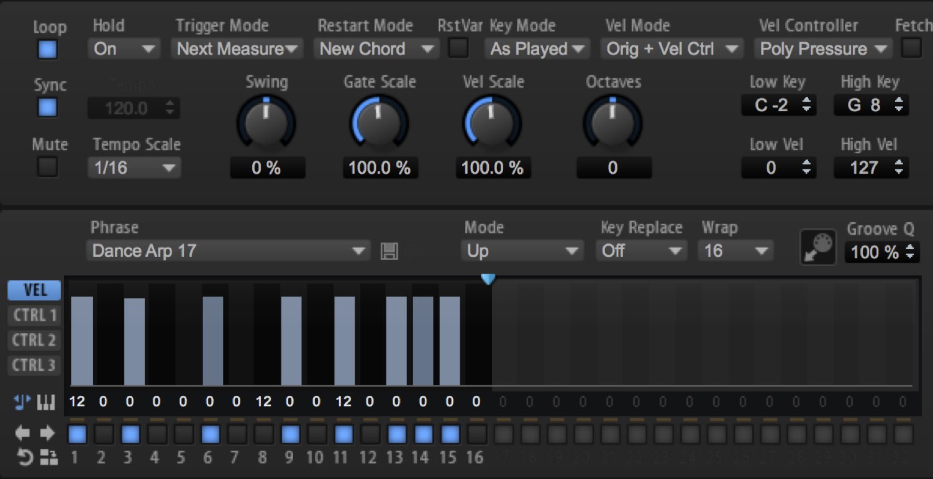Click the reverse phrase curved arrow icon

(24, 459)
